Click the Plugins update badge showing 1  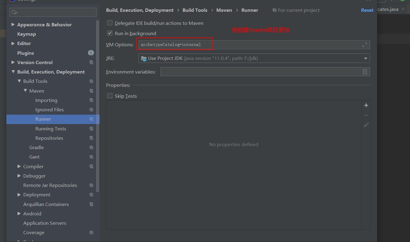[x=91, y=53]
